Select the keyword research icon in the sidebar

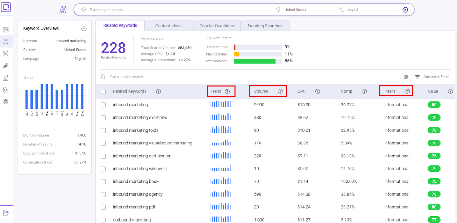(x=6, y=41)
